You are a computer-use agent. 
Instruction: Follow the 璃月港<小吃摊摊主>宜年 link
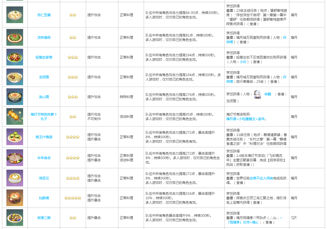tap(245, 119)
